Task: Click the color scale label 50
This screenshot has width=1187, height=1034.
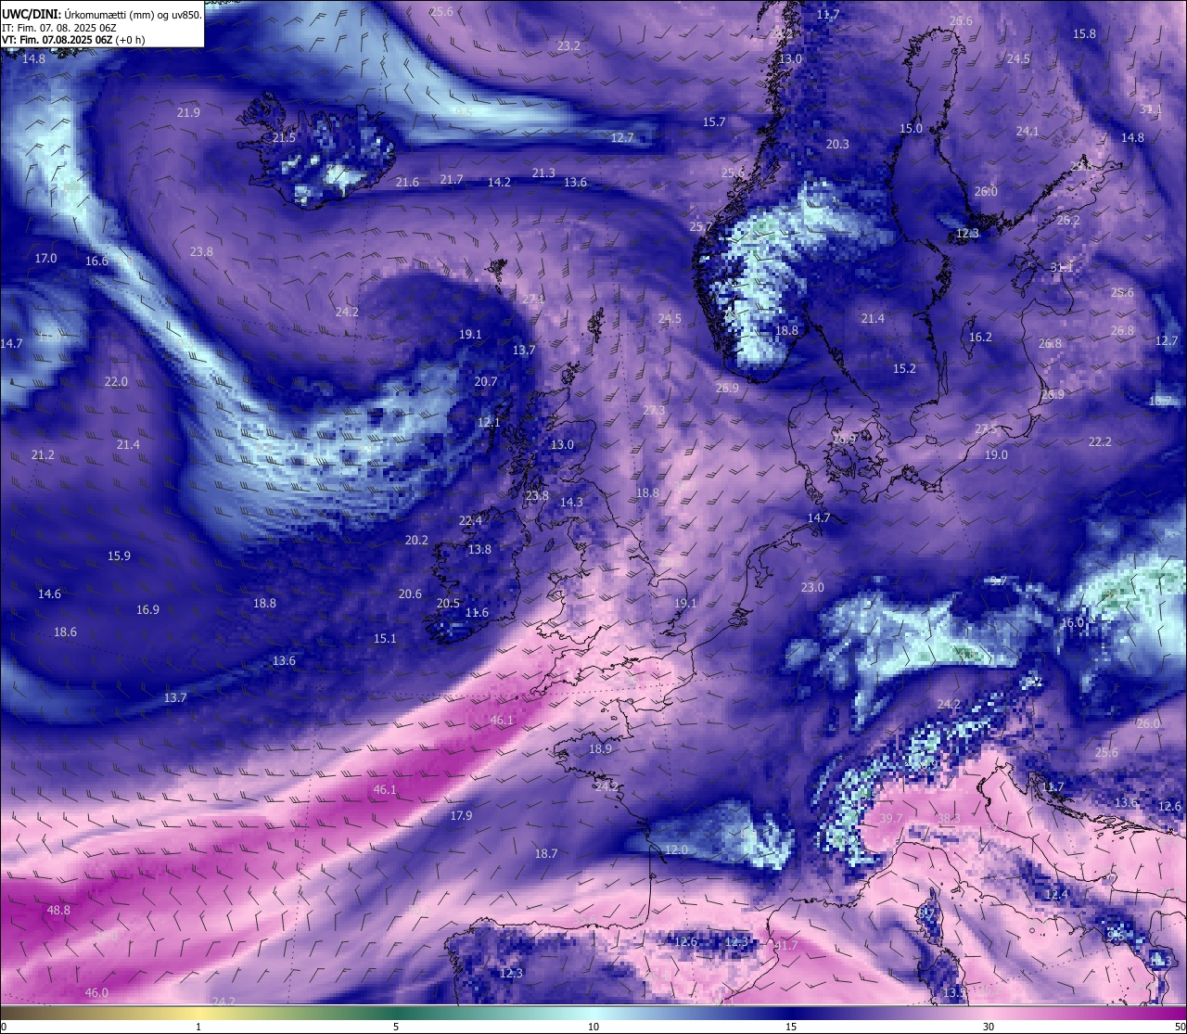Action: tap(1180, 1027)
